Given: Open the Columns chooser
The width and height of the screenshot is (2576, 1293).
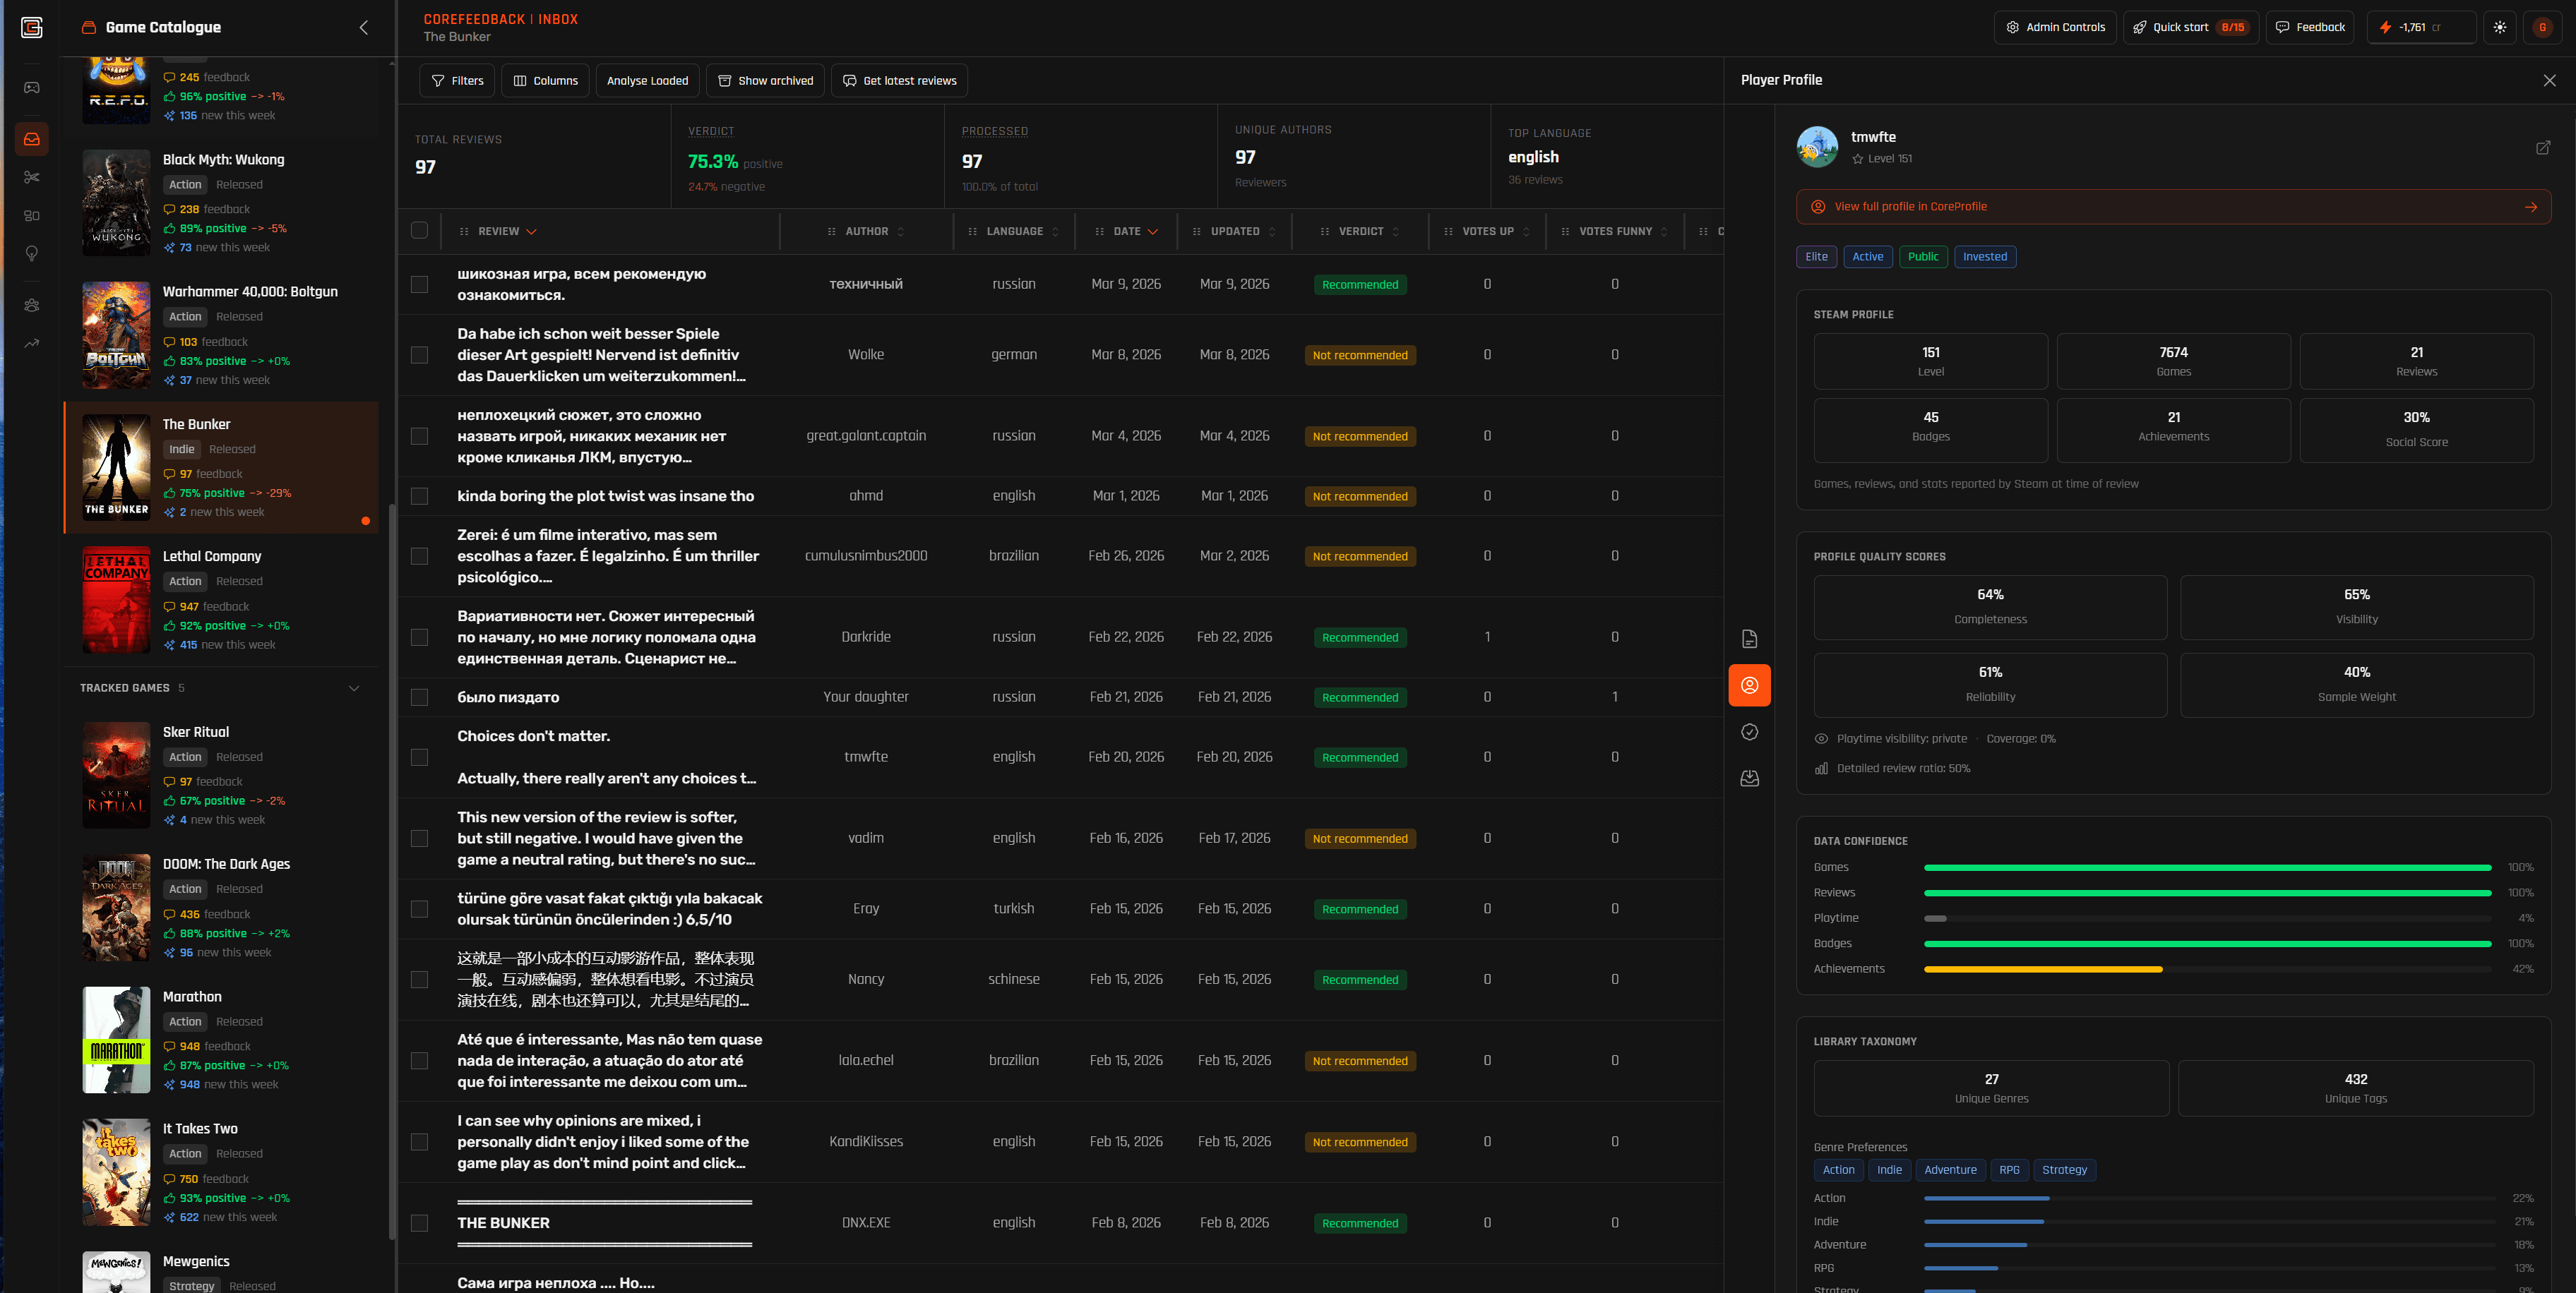Looking at the screenshot, I should pyautogui.click(x=546, y=81).
